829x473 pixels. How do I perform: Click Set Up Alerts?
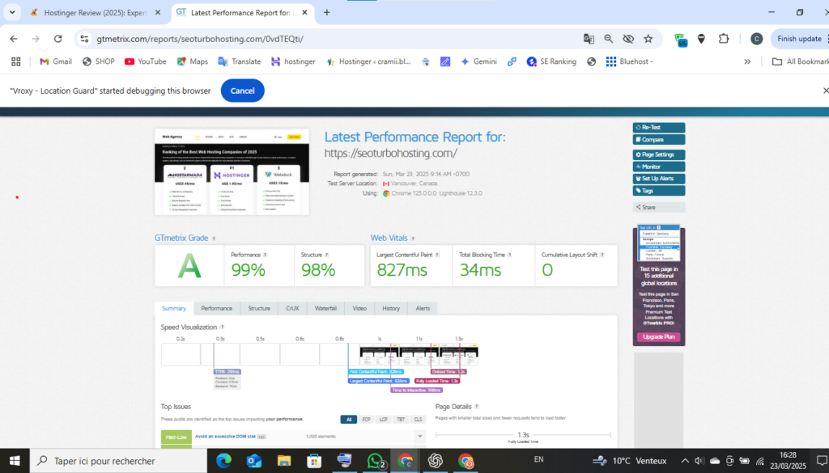click(659, 179)
